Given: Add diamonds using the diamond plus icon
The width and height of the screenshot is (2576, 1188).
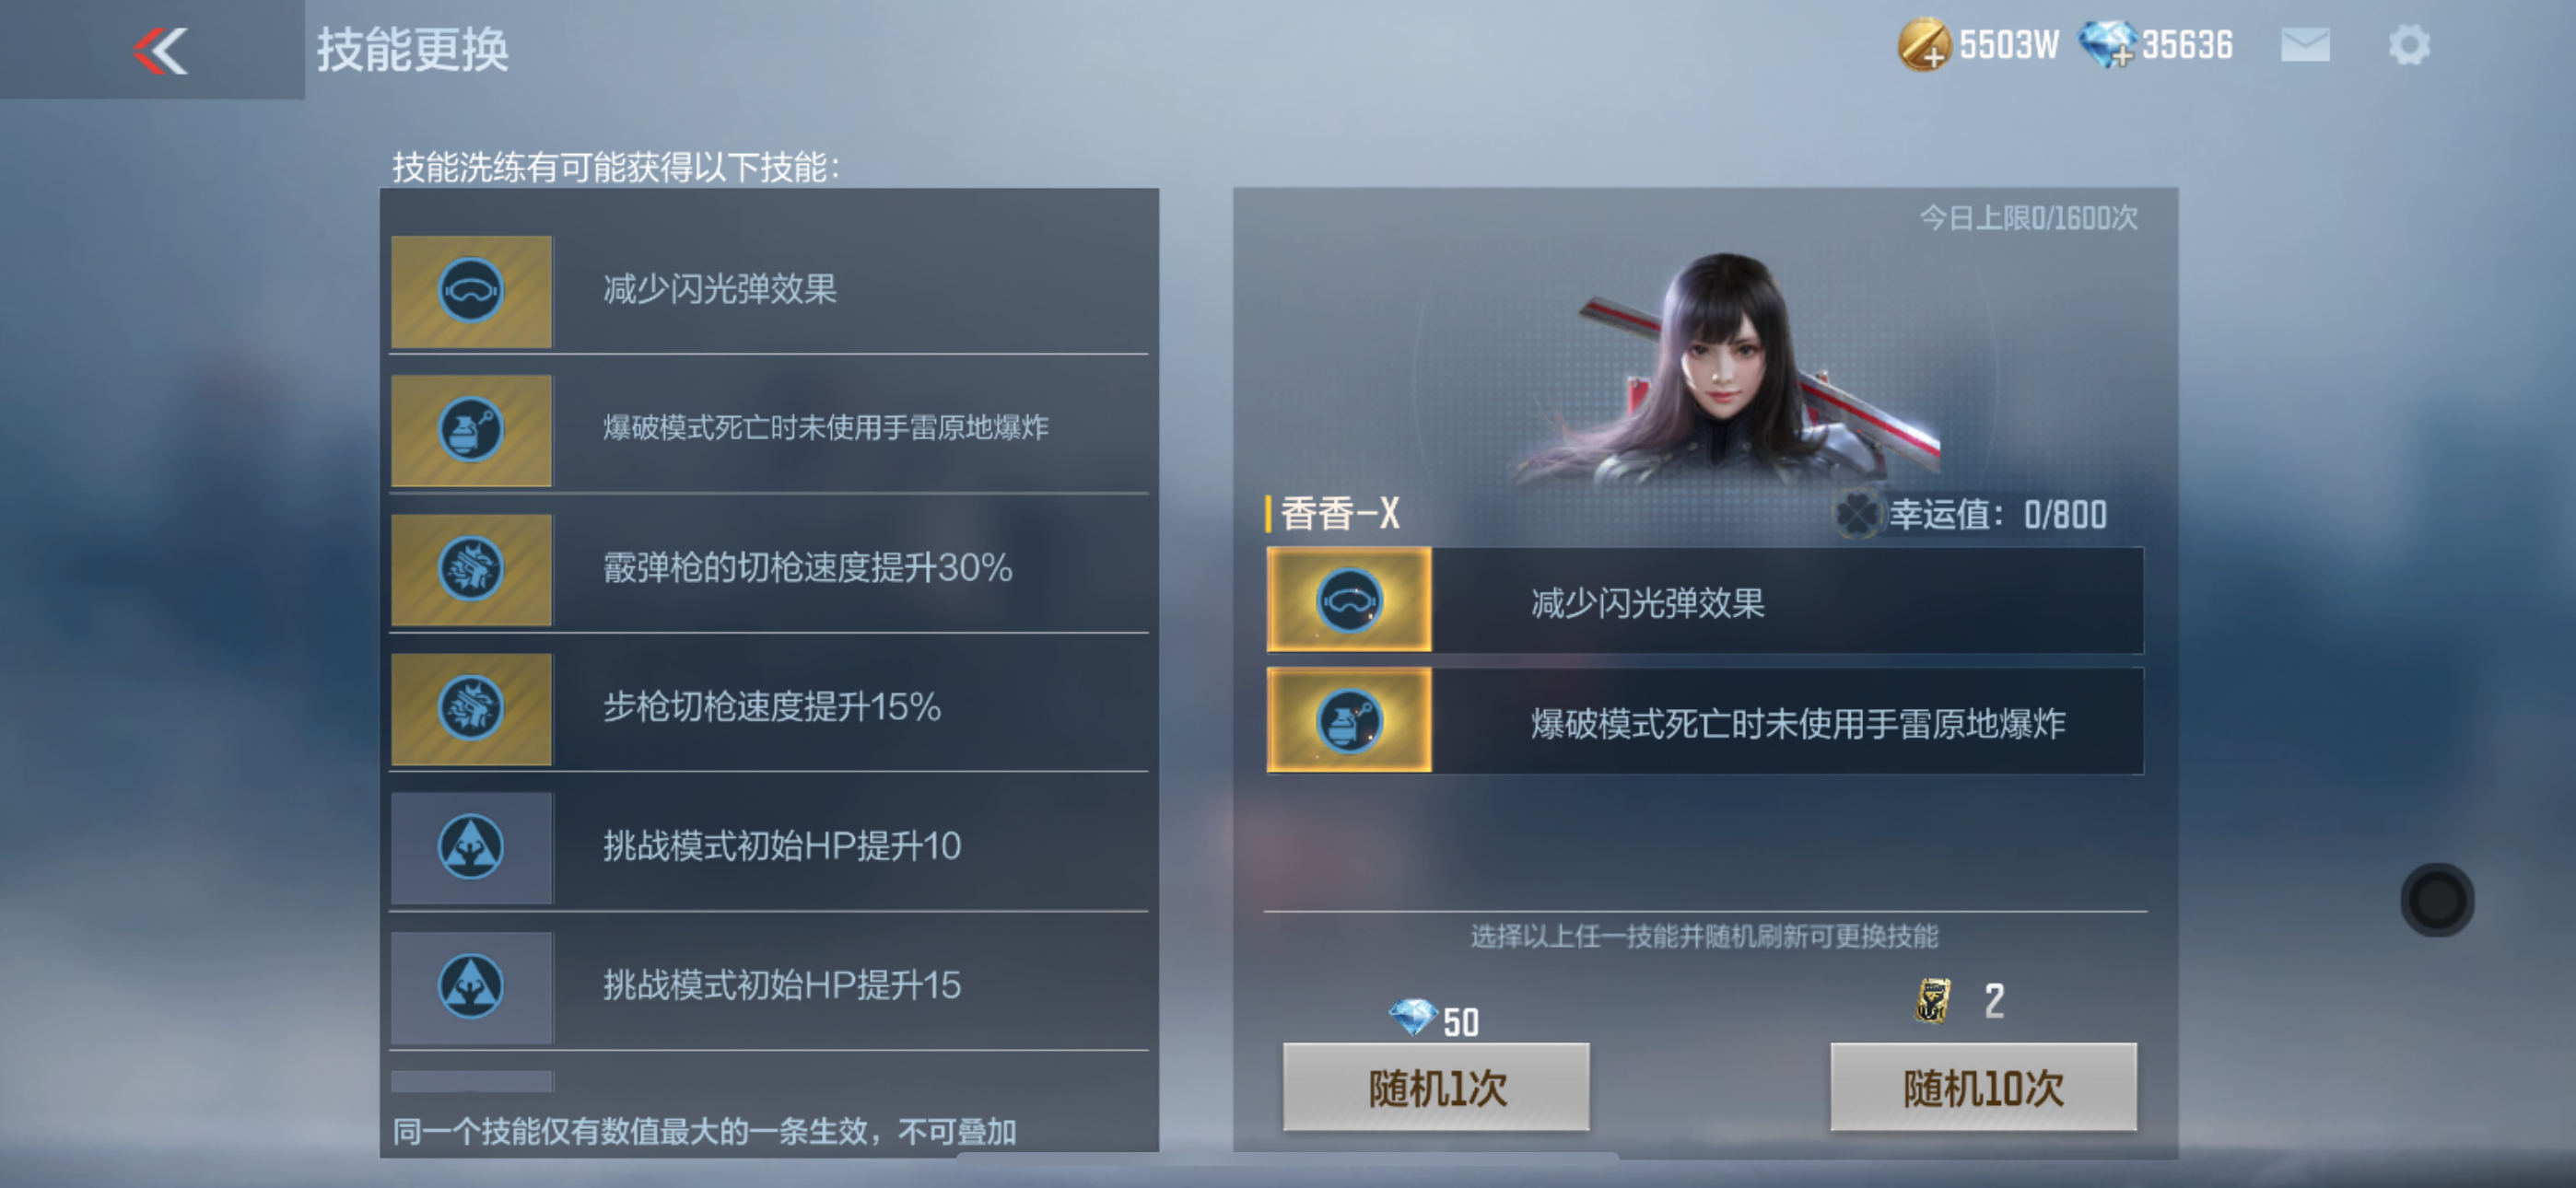Looking at the screenshot, I should [x=2106, y=45].
